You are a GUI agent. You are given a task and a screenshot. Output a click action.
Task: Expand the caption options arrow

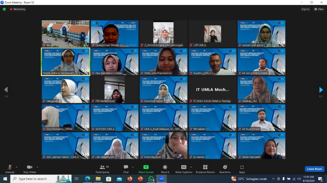point(191,167)
